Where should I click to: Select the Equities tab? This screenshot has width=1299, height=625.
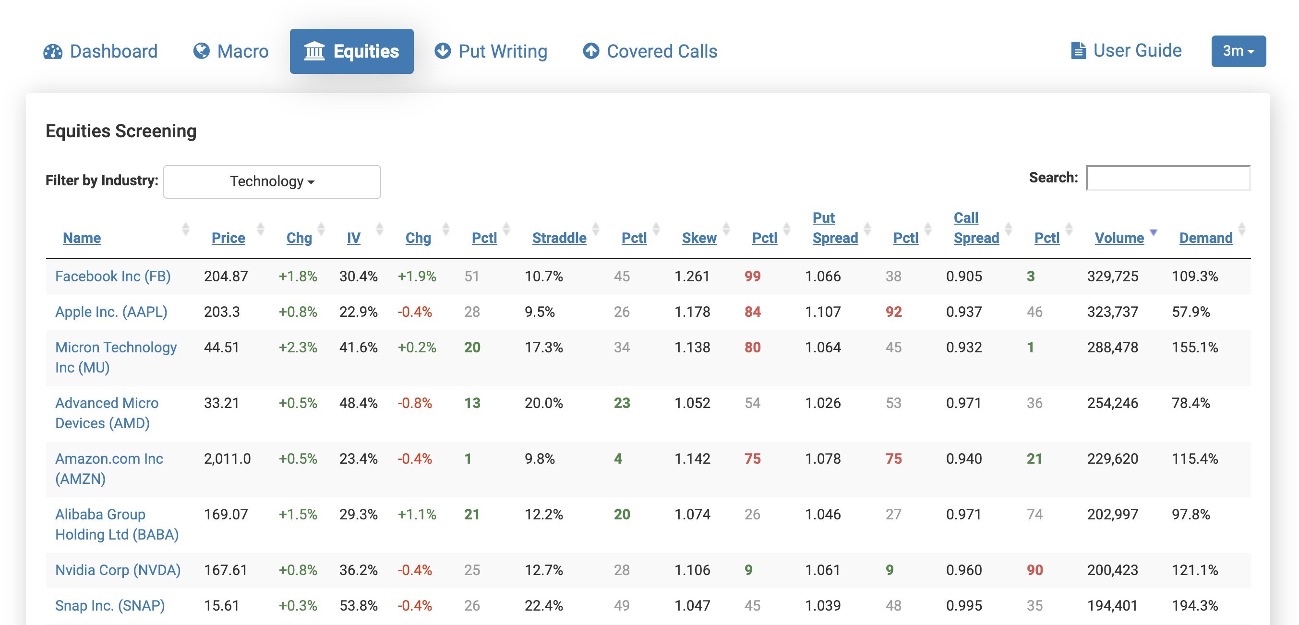click(x=351, y=51)
